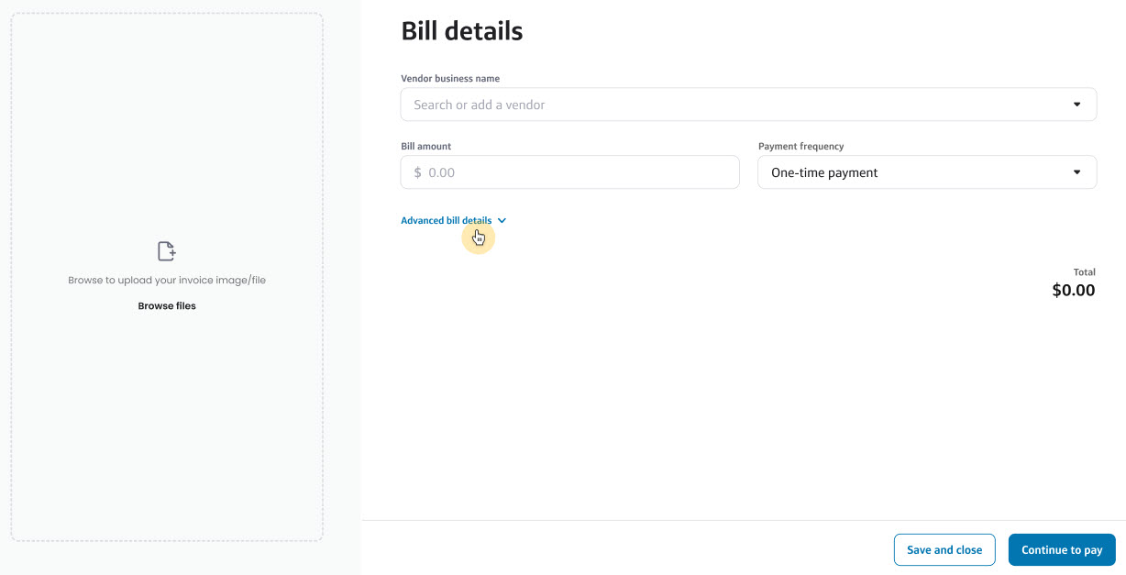This screenshot has width=1126, height=575.
Task: Click the chevron next to Advanced bill details
Action: coord(501,220)
